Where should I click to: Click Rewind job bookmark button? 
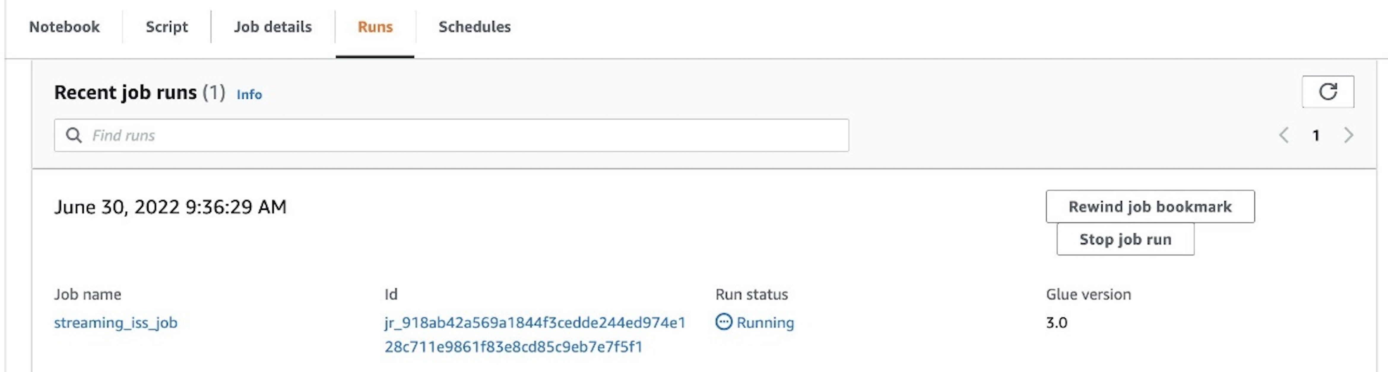coord(1150,207)
